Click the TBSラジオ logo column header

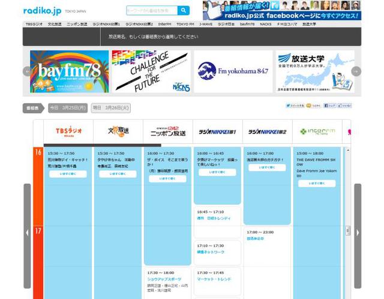(x=68, y=132)
